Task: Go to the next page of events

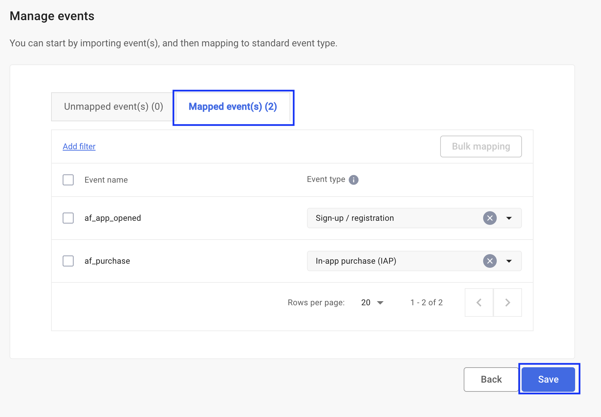Action: (507, 303)
